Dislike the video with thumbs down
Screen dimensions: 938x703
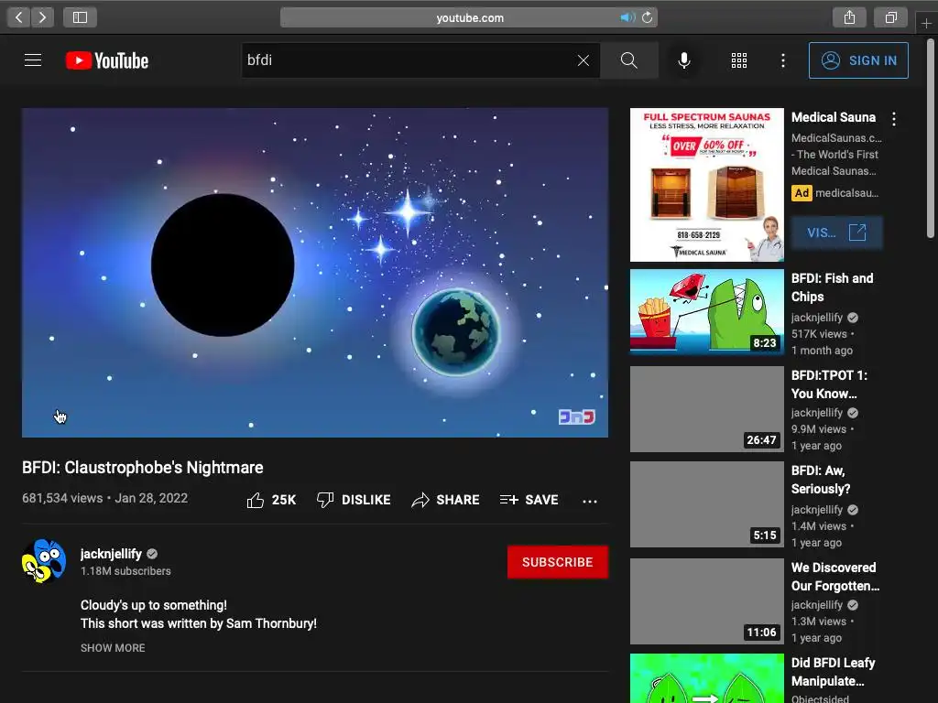(354, 500)
